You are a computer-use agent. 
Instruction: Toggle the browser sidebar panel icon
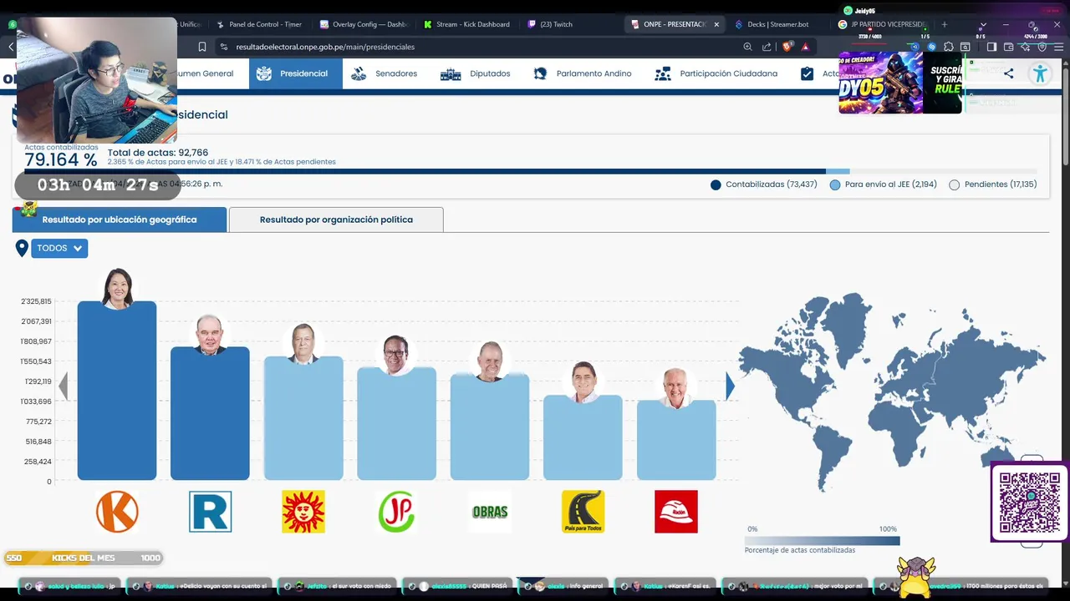pos(991,47)
